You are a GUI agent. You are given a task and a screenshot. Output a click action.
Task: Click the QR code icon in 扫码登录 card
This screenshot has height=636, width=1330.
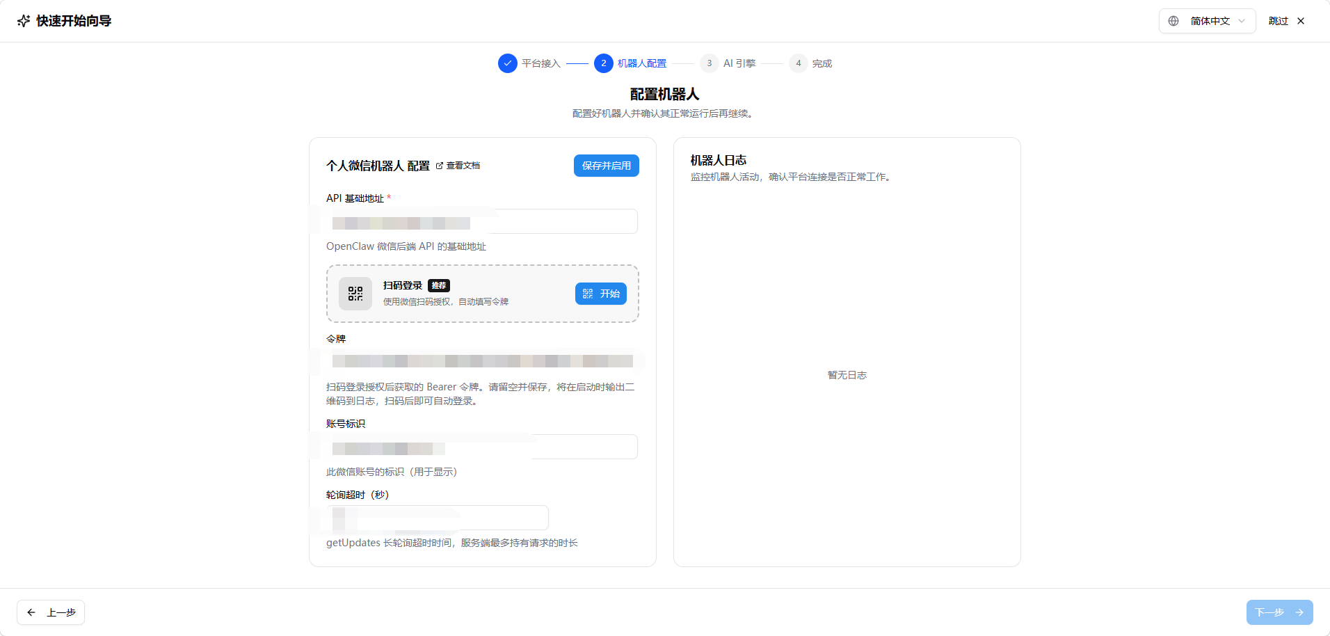[x=355, y=294]
